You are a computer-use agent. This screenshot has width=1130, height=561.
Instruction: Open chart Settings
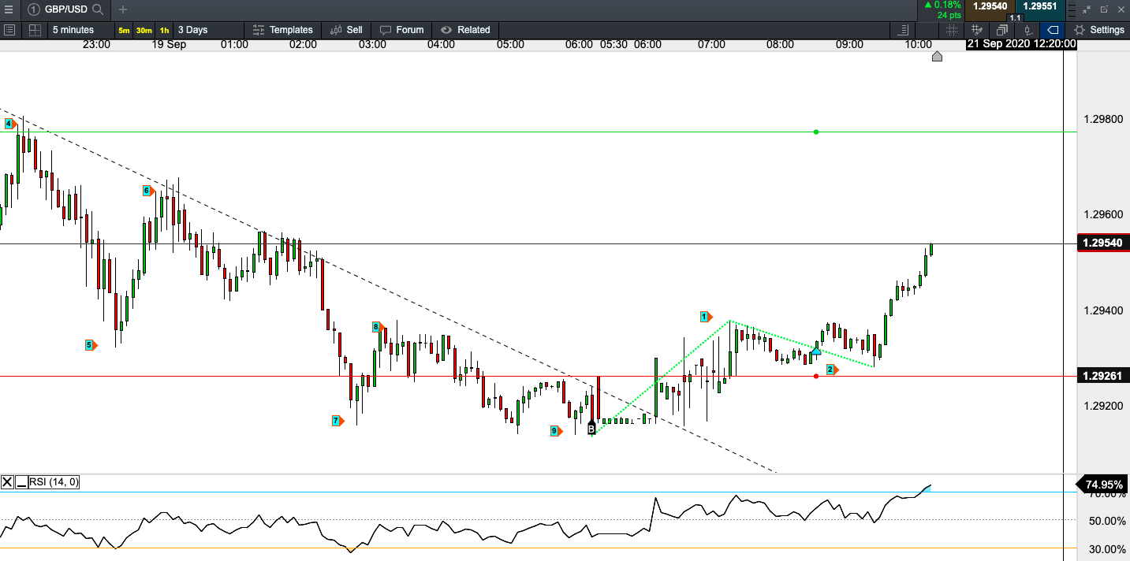click(1099, 30)
